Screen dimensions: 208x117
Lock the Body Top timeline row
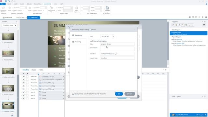27,80
